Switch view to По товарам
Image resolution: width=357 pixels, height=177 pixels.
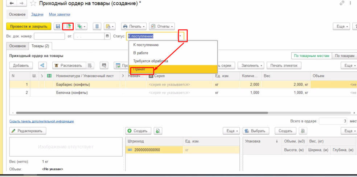(x=344, y=56)
